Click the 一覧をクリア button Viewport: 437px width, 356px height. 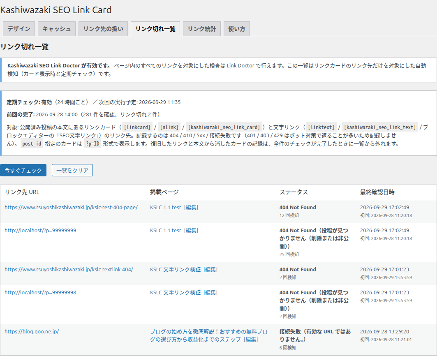pyautogui.click(x=72, y=170)
